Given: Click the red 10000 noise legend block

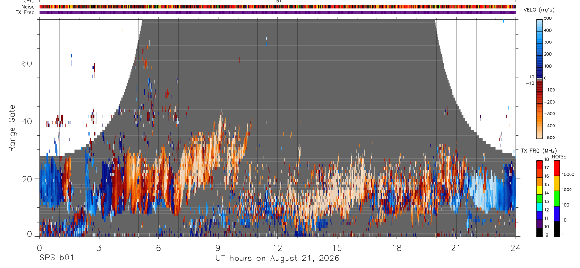Looking at the screenshot, I should point(556,169).
